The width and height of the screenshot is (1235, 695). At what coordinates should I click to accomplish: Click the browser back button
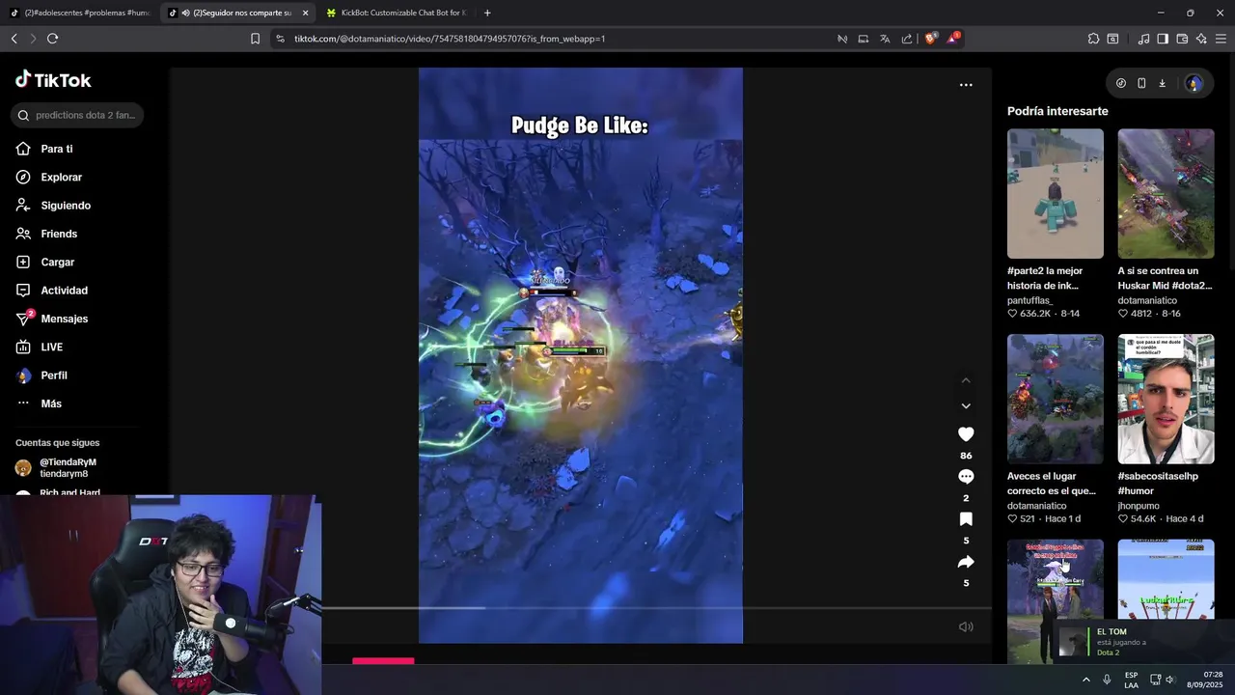point(14,39)
